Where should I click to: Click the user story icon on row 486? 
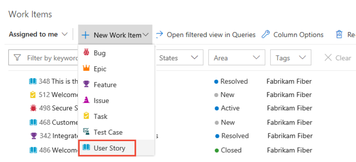33,150
